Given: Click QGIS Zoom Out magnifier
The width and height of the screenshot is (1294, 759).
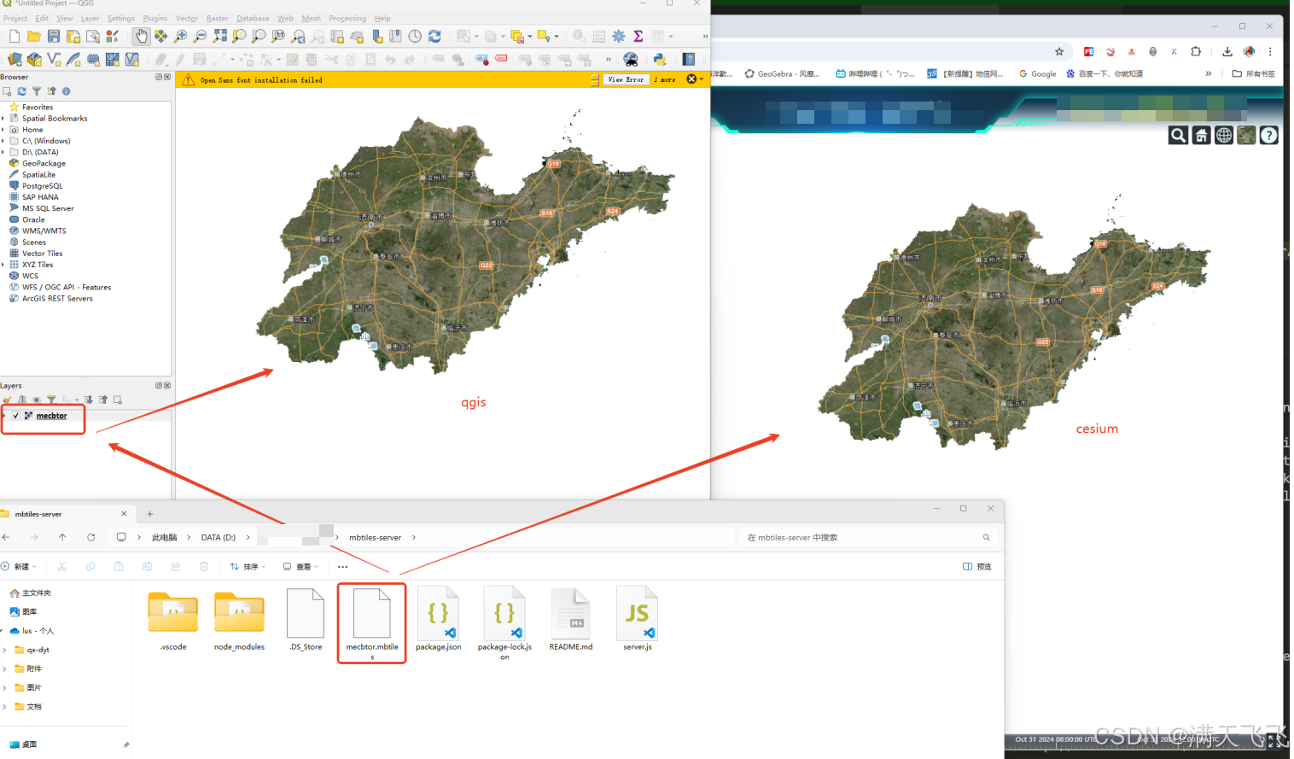Looking at the screenshot, I should click(x=200, y=36).
